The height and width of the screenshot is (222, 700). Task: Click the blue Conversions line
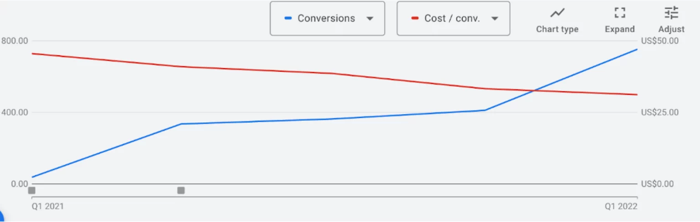coord(333,119)
